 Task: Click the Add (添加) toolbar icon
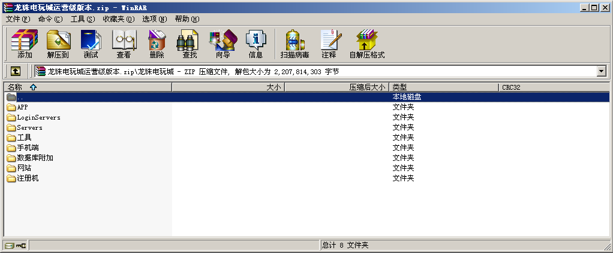point(25,44)
